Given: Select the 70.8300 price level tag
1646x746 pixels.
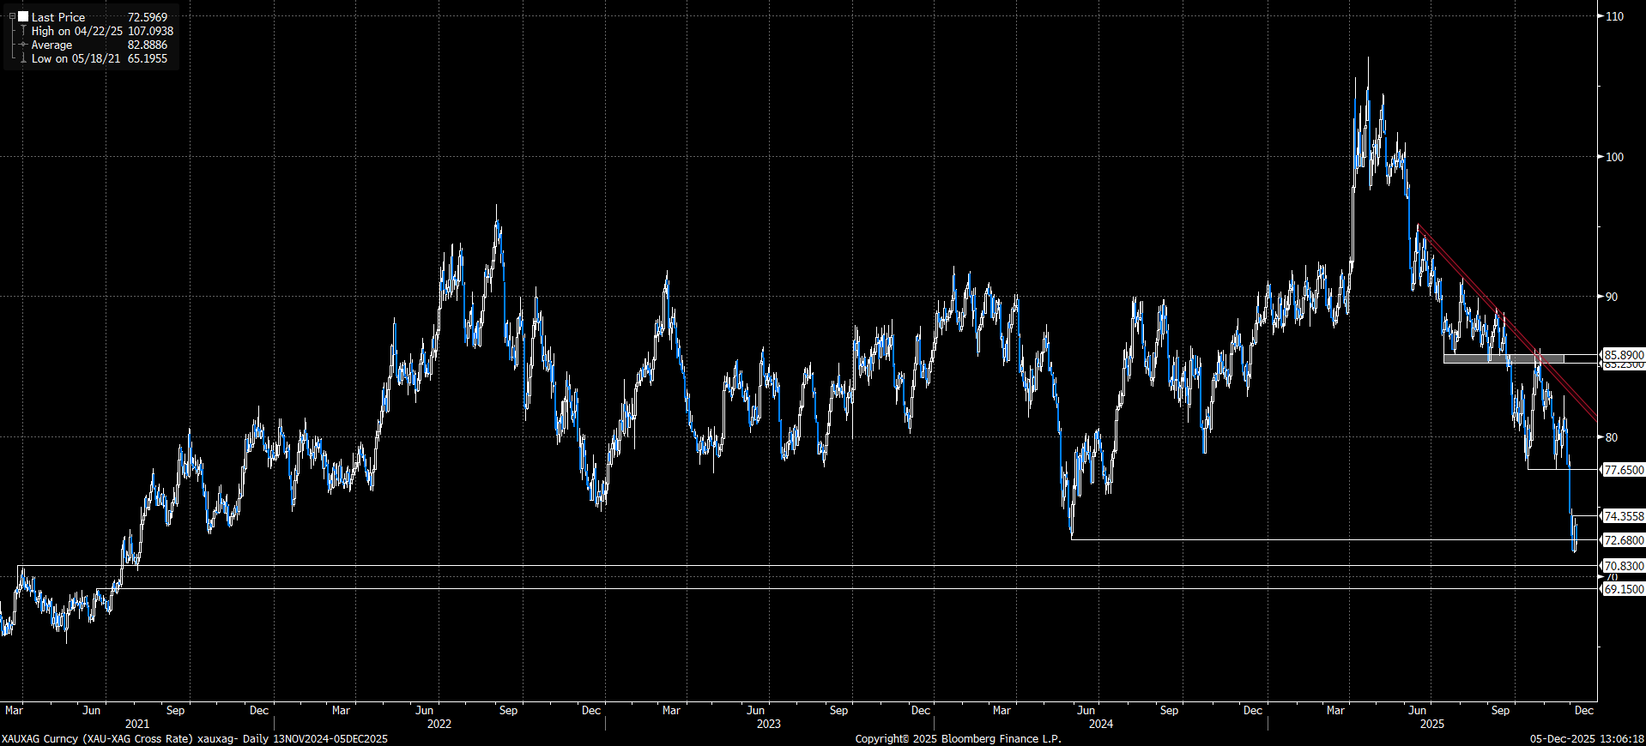Looking at the screenshot, I should tap(1624, 566).
